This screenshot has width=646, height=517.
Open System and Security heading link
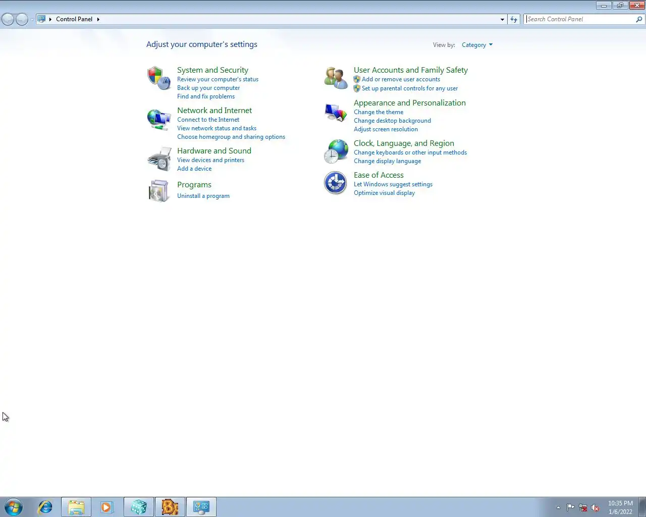tap(212, 70)
